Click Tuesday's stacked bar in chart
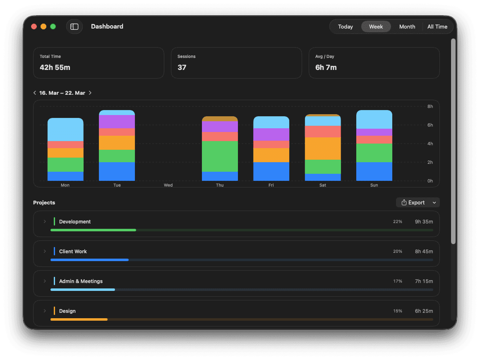The height and width of the screenshot is (360, 480). (117, 146)
